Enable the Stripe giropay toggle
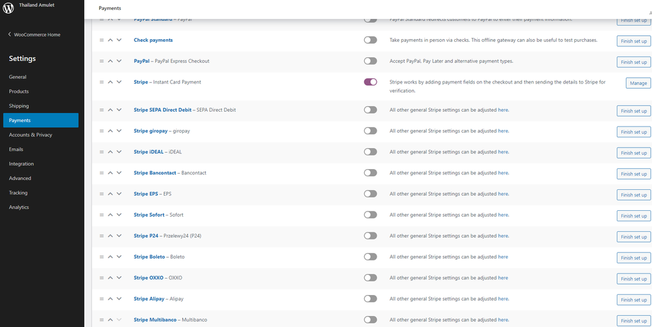 pos(370,131)
